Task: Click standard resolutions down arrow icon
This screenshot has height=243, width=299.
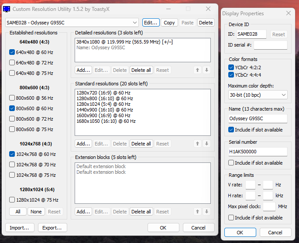Action: click(x=206, y=144)
